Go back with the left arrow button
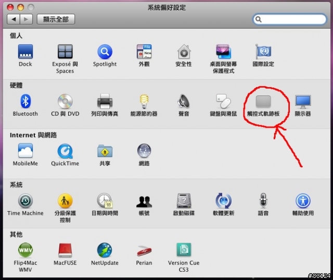Viewport: 333px width, 280px height. coord(14,19)
